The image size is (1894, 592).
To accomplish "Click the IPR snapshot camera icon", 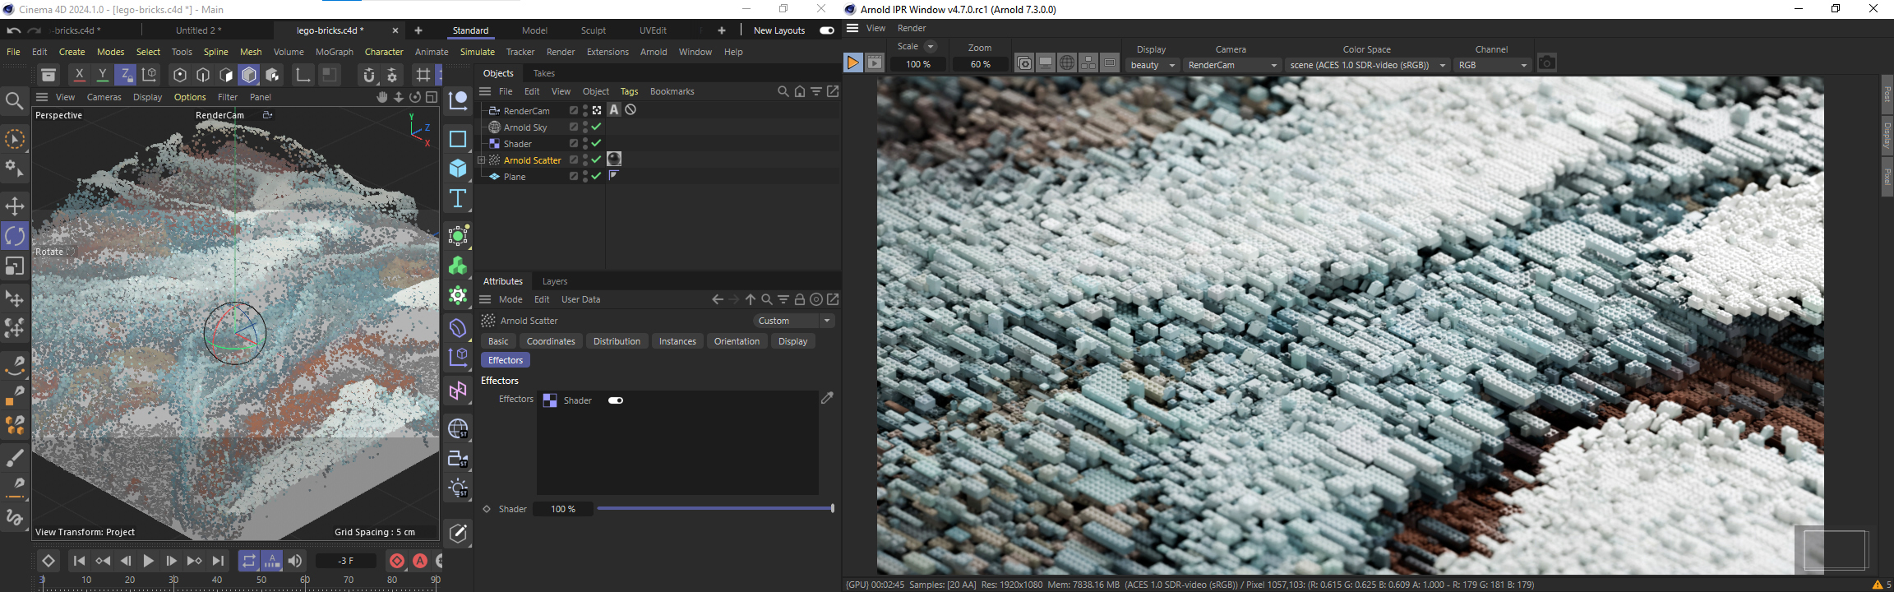I will (x=1546, y=63).
